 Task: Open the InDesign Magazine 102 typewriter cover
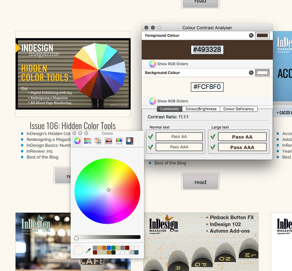[201, 242]
